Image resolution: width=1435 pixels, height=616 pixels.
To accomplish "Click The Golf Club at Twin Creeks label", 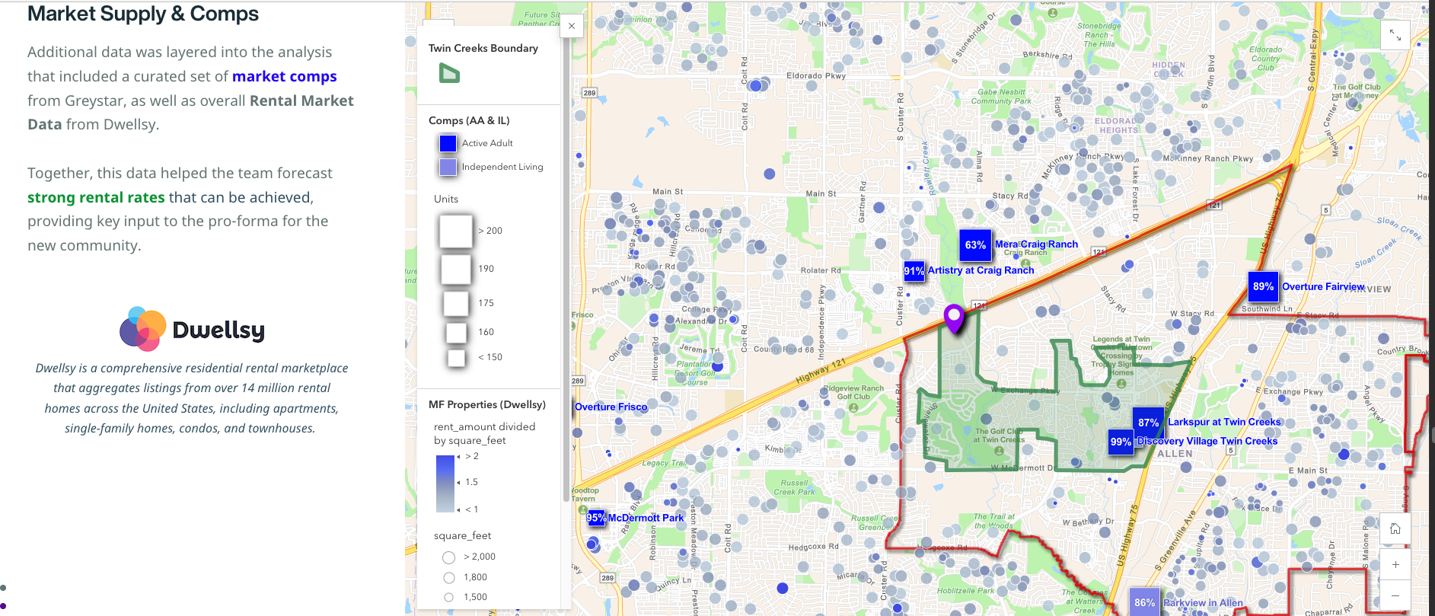I will (x=1000, y=436).
